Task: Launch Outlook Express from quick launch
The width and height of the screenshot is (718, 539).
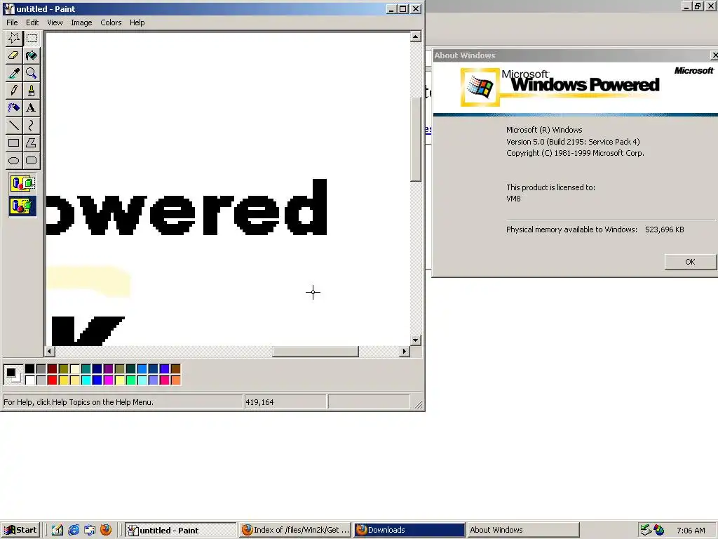Action: pos(90,530)
